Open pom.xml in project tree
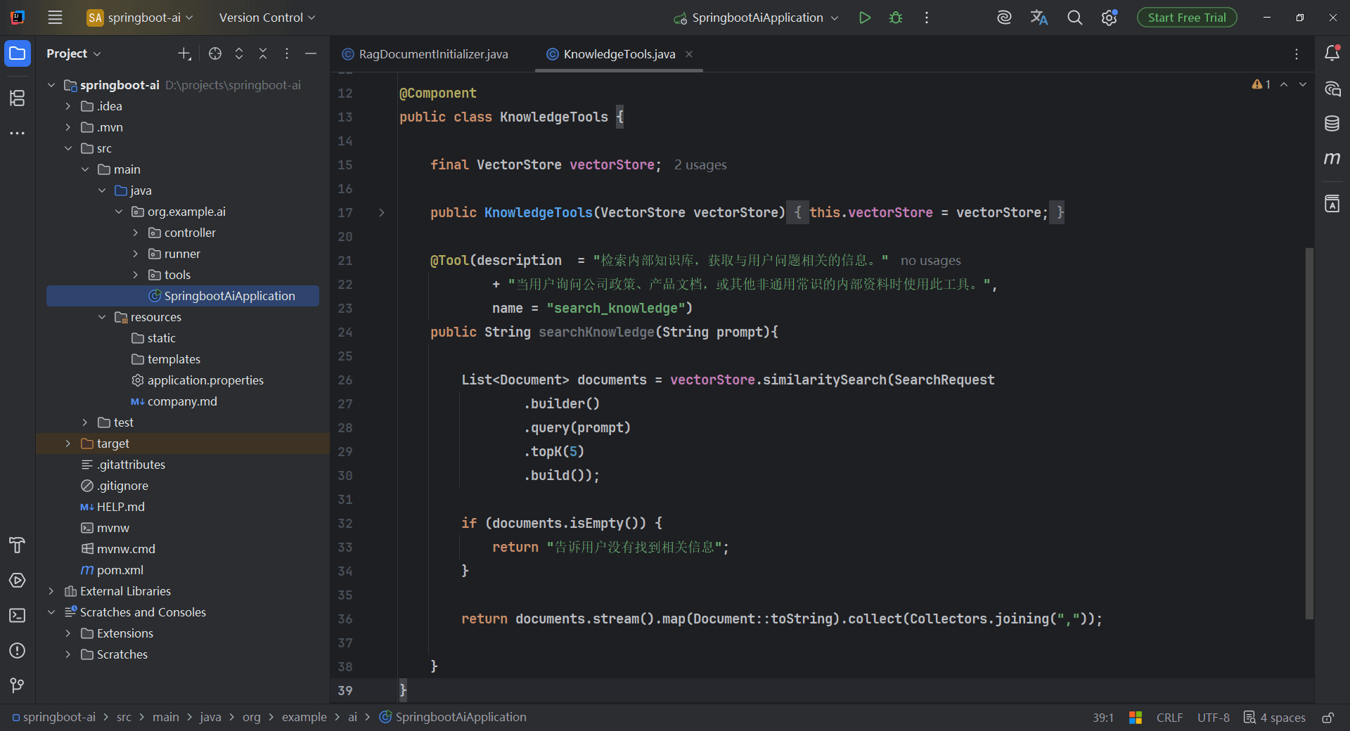This screenshot has width=1350, height=731. [x=112, y=570]
